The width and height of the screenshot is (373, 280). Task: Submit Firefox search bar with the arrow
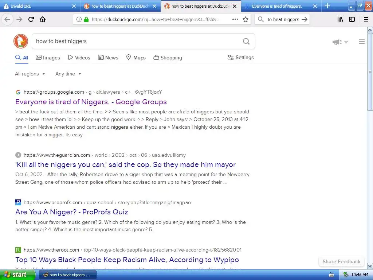(305, 19)
